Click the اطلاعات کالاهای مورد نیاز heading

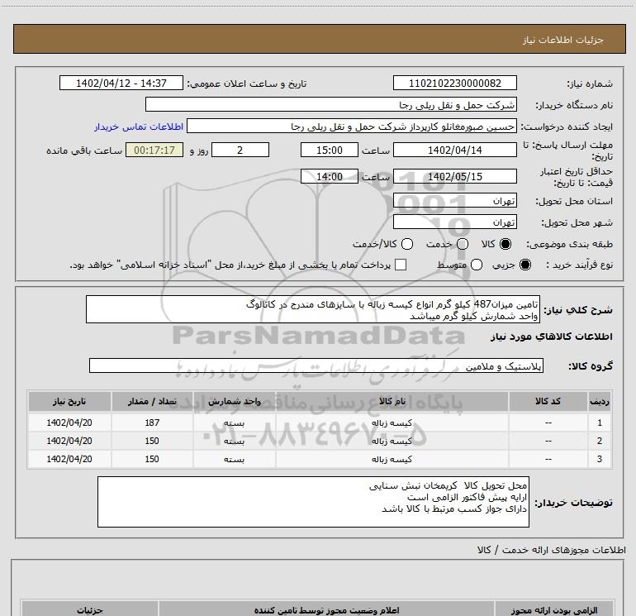click(x=551, y=337)
